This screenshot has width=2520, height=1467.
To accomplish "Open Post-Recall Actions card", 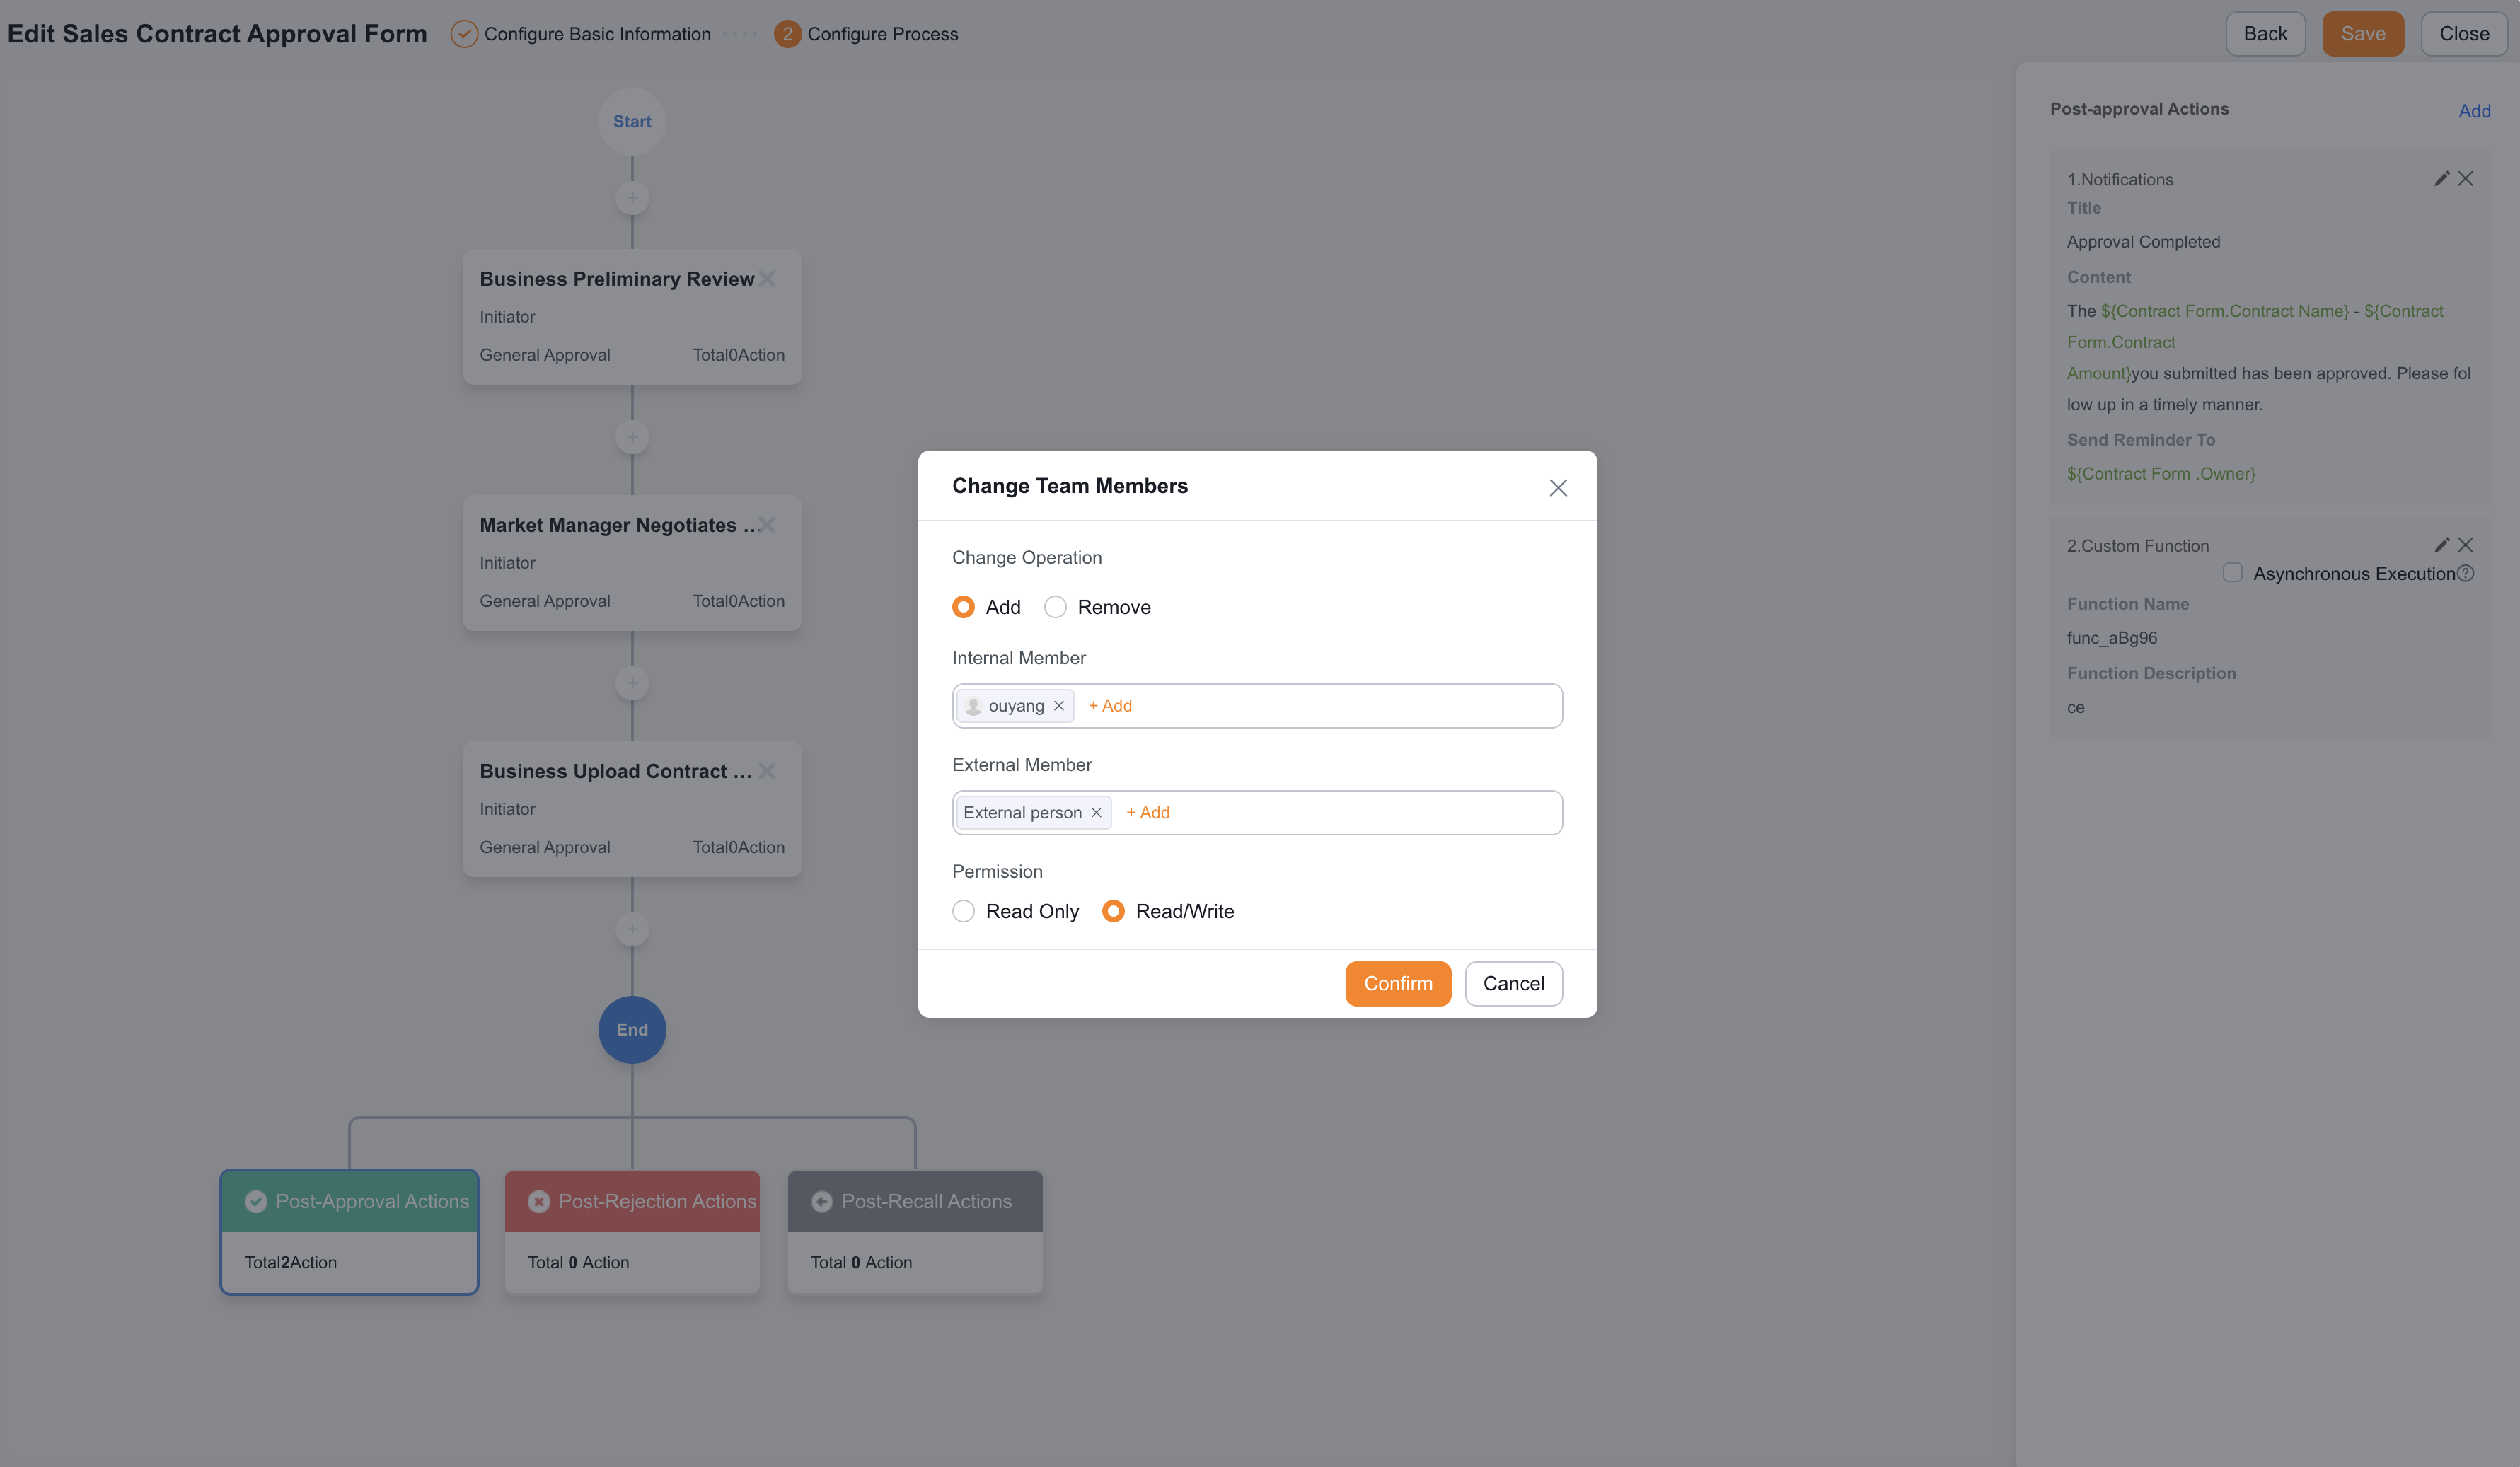I will (915, 1232).
